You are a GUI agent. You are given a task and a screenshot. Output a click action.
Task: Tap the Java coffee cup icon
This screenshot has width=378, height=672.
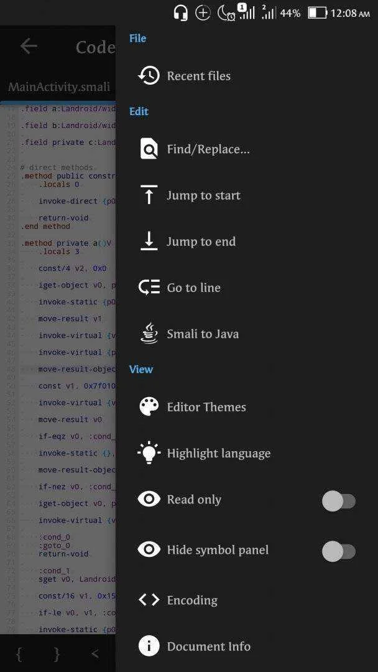[x=149, y=334]
